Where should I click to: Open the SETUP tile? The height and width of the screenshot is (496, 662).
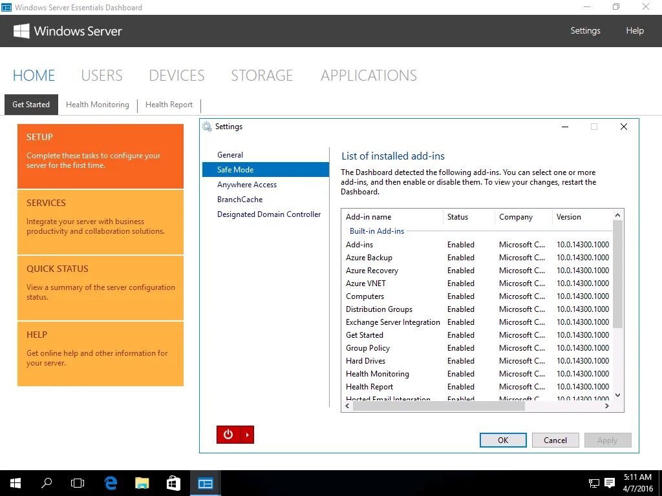[x=100, y=156]
